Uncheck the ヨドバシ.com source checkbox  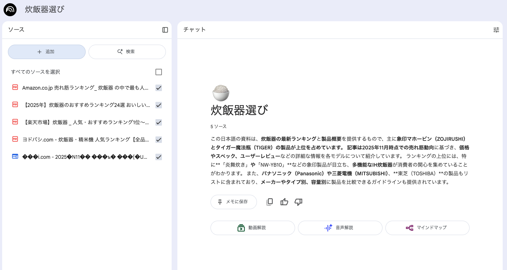coord(159,140)
